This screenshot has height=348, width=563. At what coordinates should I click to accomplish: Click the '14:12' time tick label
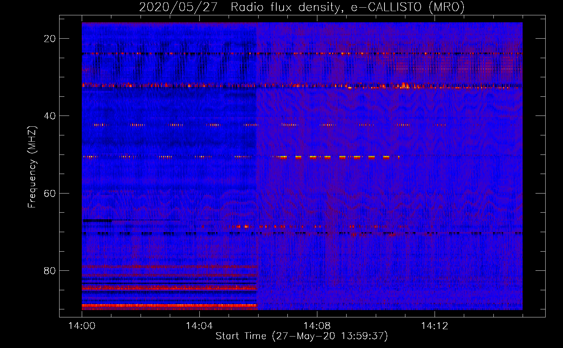[x=435, y=326]
